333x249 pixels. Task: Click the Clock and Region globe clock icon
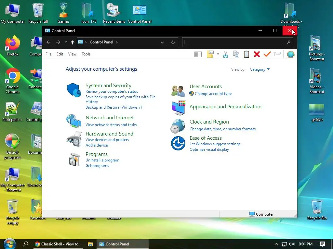coord(178,126)
